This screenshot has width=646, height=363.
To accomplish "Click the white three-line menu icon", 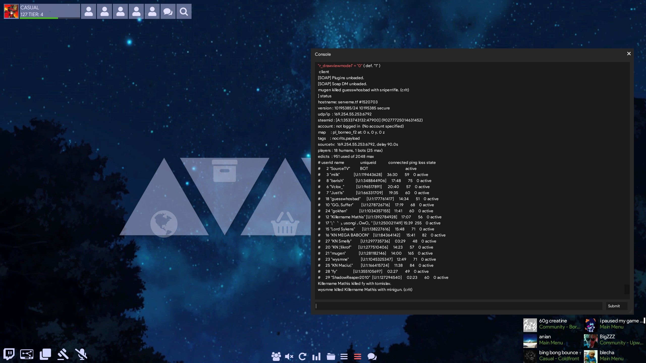I will [x=344, y=356].
